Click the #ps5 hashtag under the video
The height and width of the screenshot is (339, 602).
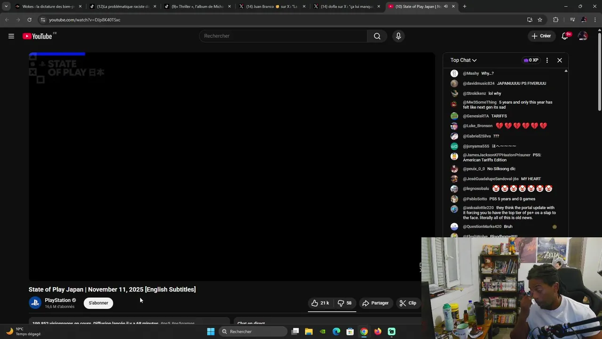pyautogui.click(x=166, y=323)
